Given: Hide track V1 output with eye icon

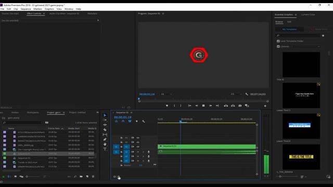Looking at the screenshot, I should (x=138, y=146).
